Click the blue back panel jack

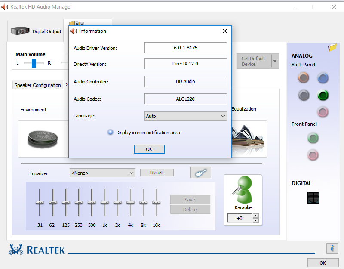[323, 77]
